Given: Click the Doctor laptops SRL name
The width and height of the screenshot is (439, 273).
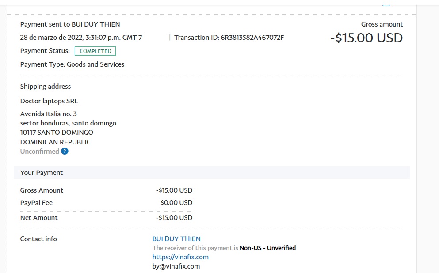Looking at the screenshot, I should pyautogui.click(x=49, y=101).
